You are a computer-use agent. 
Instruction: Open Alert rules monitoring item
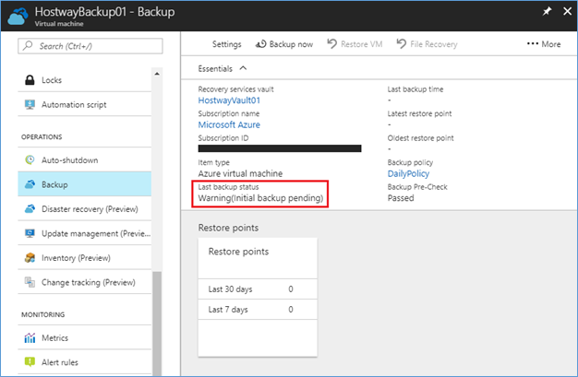coord(85,362)
